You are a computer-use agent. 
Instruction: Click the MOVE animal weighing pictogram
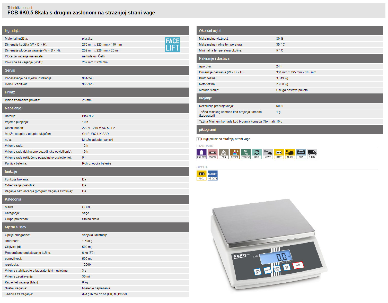[268, 154]
